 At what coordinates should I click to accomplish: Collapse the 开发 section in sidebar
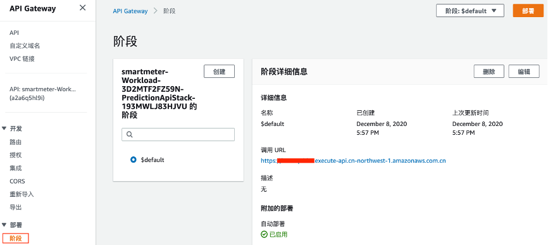pos(4,129)
